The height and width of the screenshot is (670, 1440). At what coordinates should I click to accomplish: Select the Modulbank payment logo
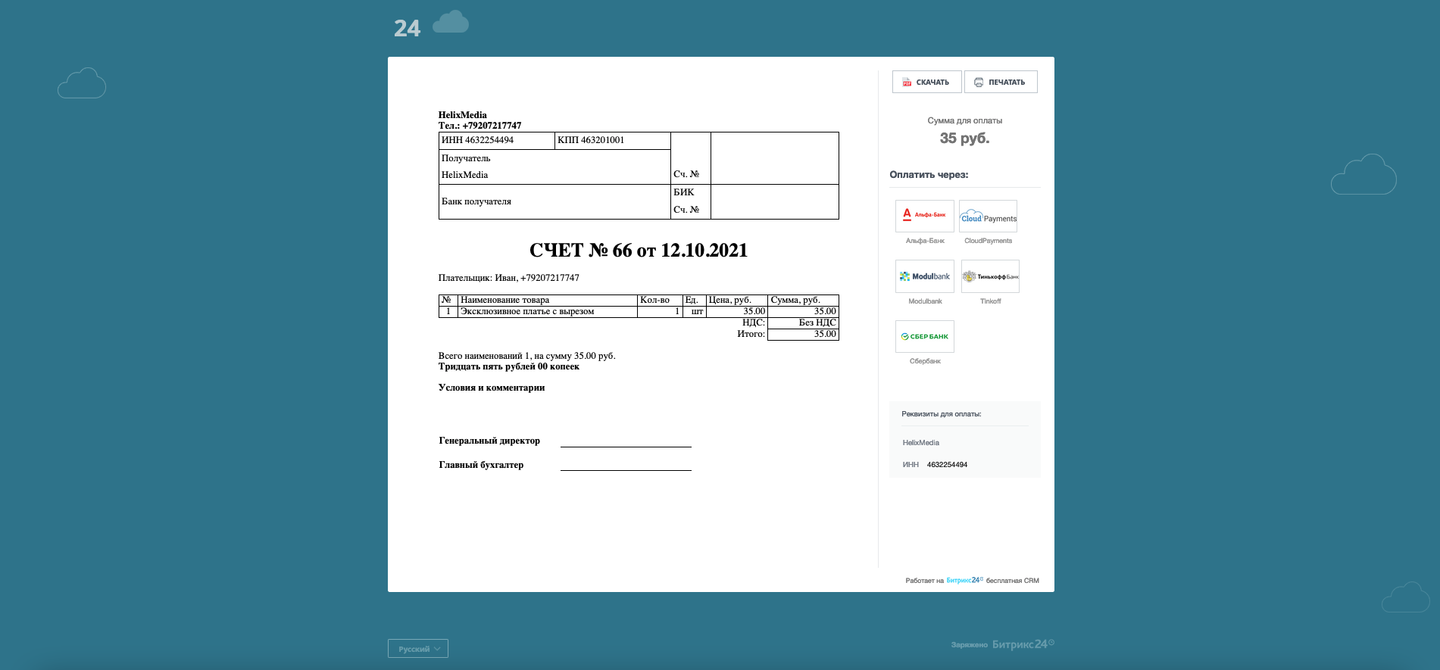(924, 276)
